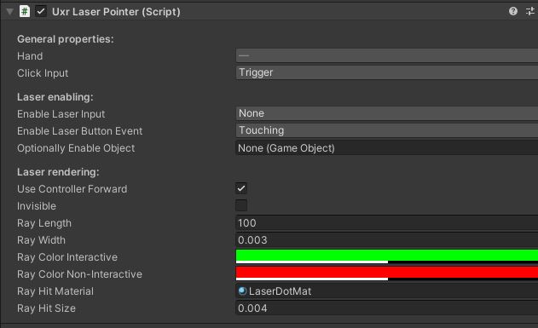The image size is (538, 328).
Task: Disable the Uxr Laser Pointer component checkbox
Action: coord(41,11)
